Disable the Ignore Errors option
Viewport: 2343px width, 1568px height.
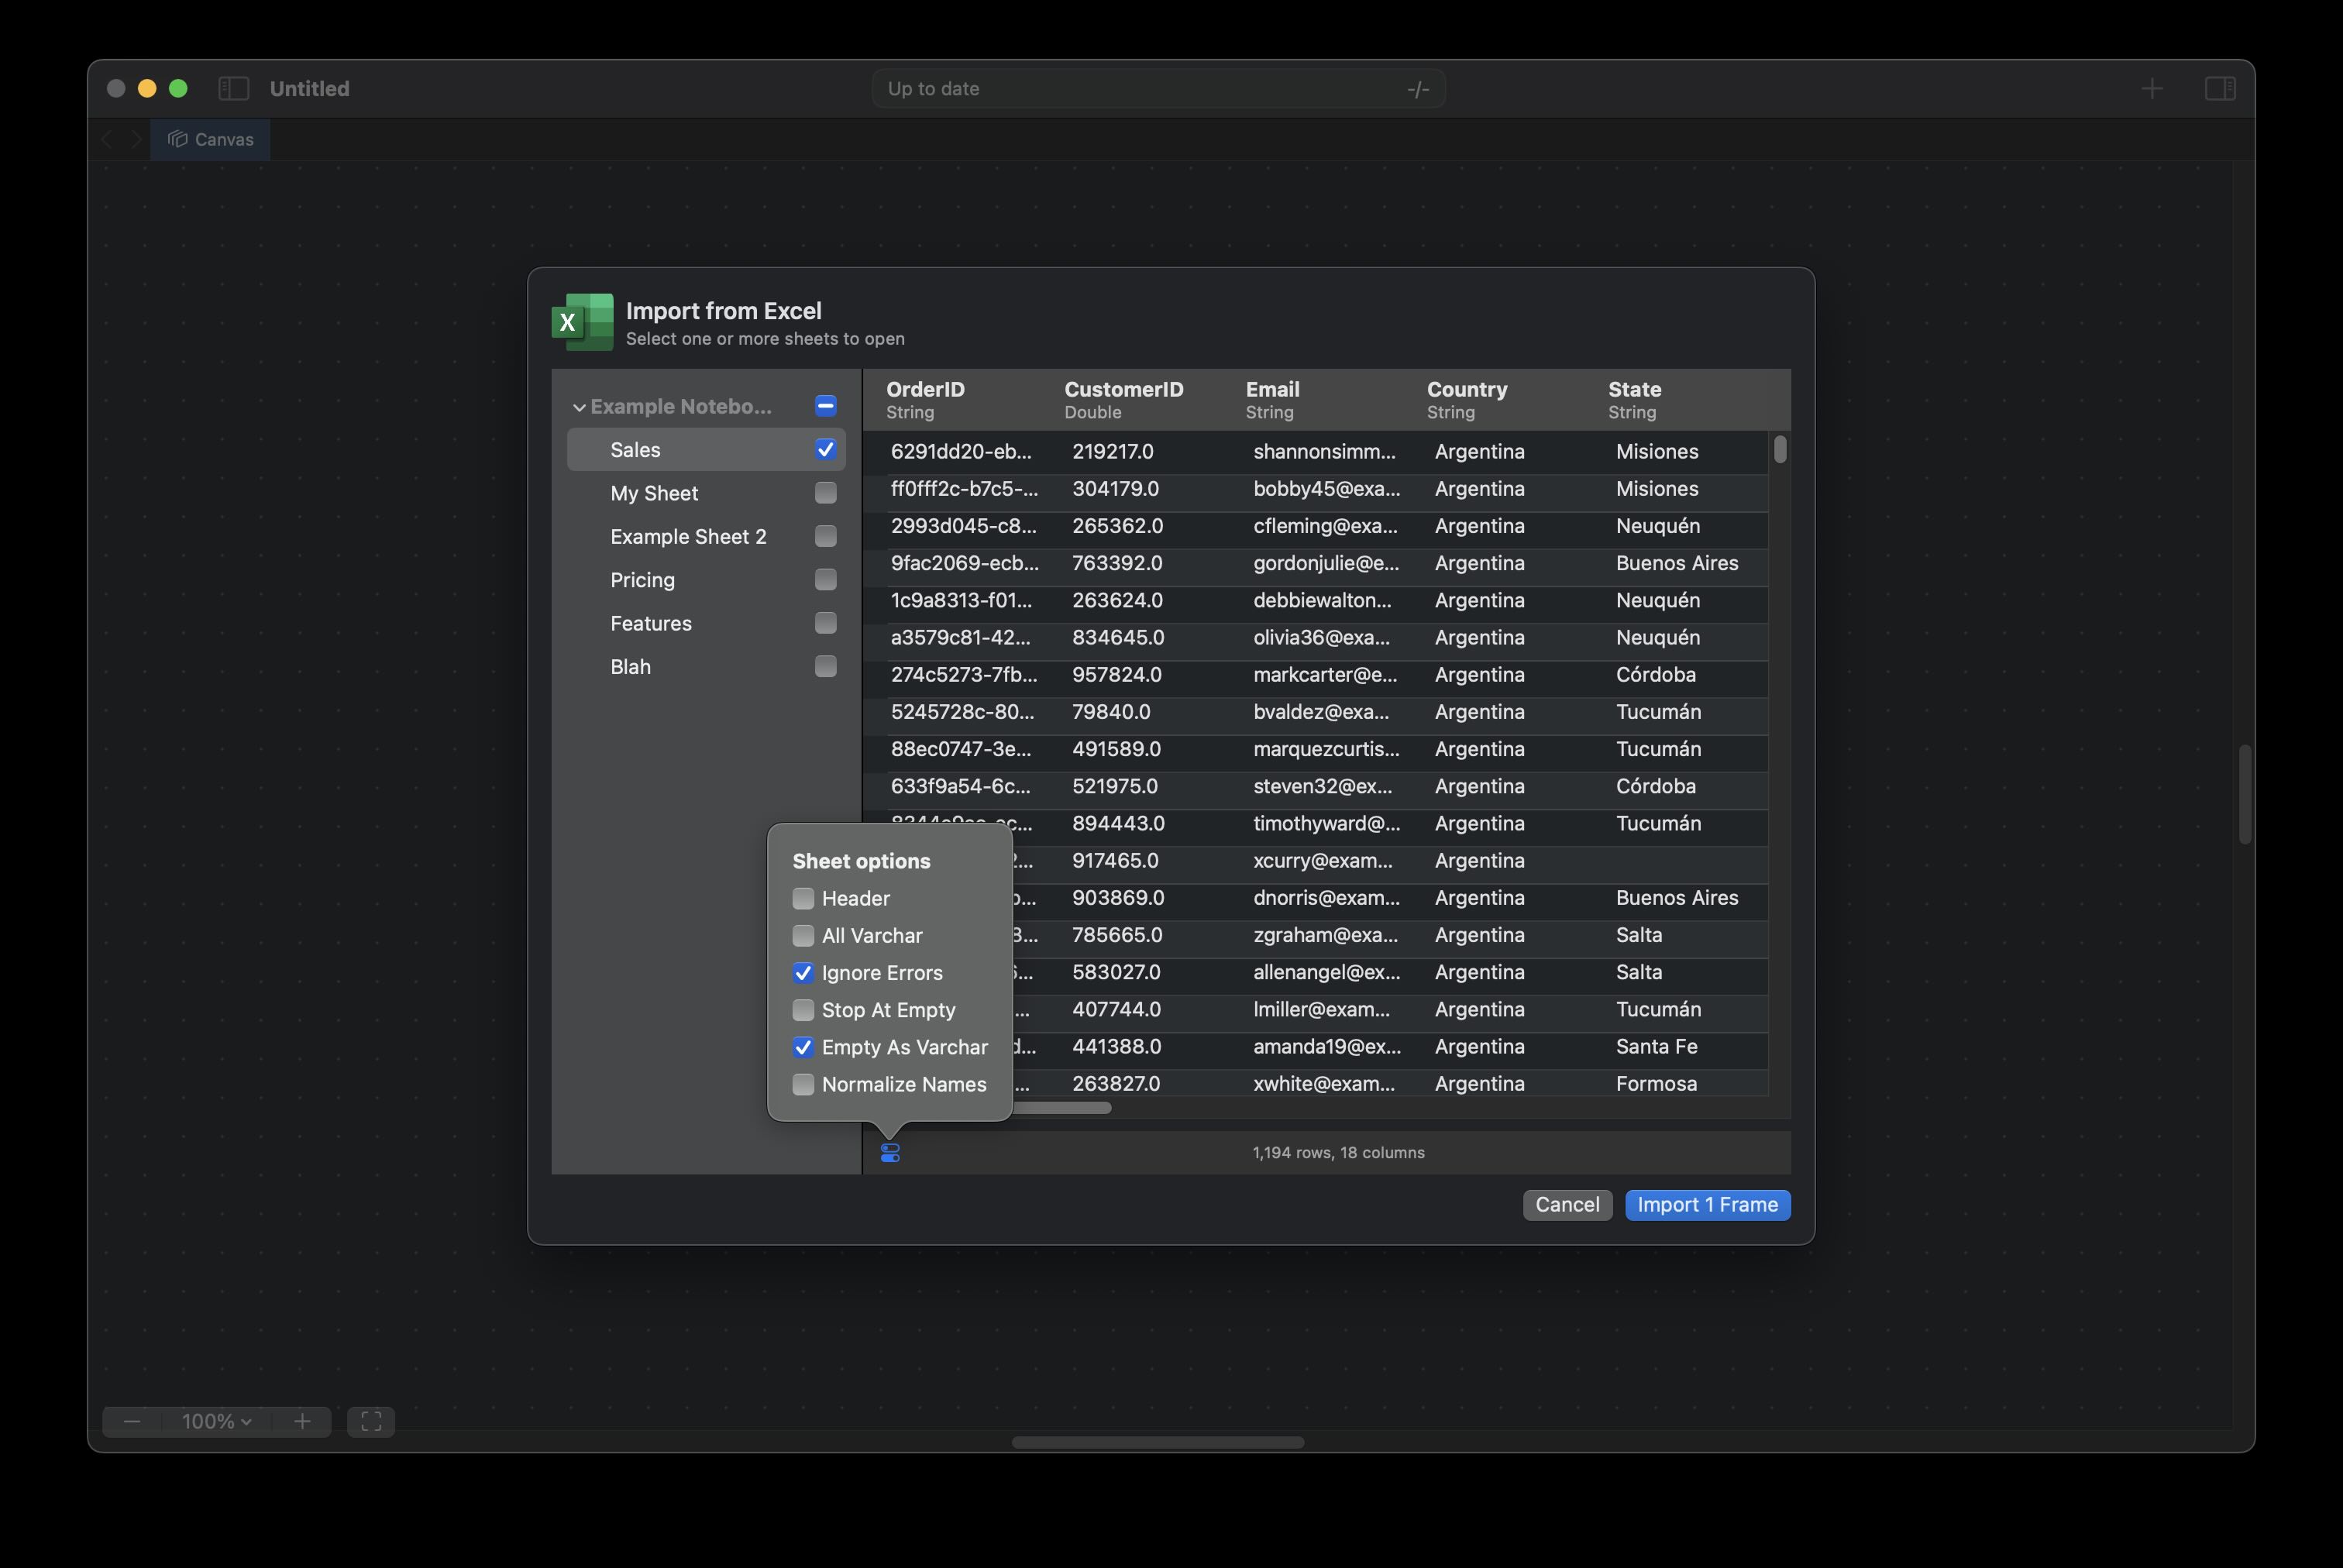tap(803, 972)
